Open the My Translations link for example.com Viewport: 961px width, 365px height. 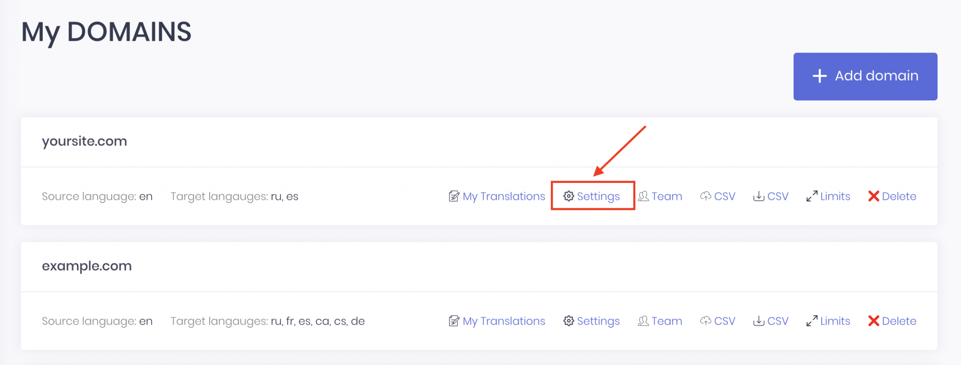pos(503,321)
